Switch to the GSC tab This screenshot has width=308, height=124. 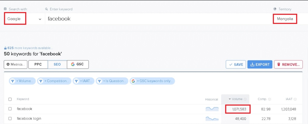click(x=78, y=65)
